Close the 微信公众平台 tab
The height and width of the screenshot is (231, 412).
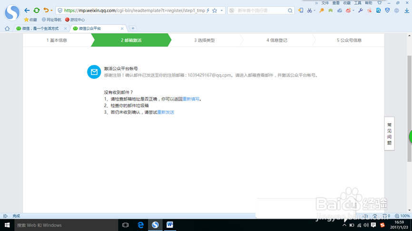click(122, 28)
